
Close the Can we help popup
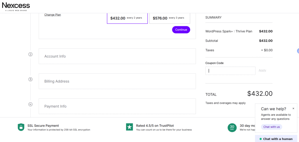[x=293, y=108]
